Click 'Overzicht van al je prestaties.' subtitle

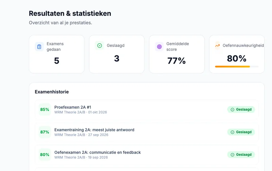61,23
